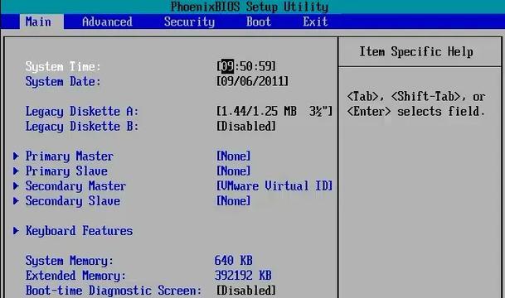Click the Secondary Slave None value

[234, 201]
